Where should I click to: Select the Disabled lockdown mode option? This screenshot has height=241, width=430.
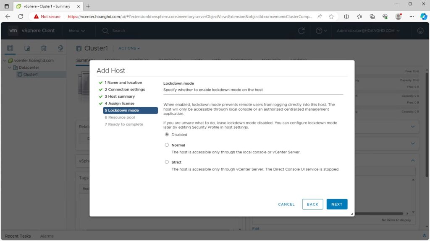tap(167, 135)
